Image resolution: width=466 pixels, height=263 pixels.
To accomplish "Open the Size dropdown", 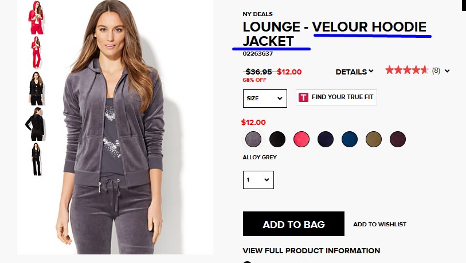I will pyautogui.click(x=265, y=99).
